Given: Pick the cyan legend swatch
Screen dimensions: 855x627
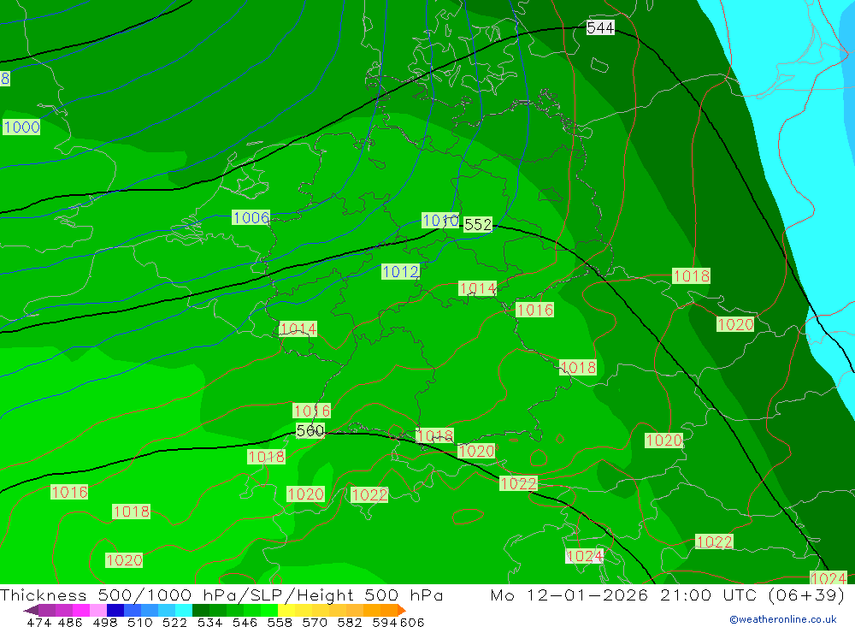Looking at the screenshot, I should tap(184, 610).
